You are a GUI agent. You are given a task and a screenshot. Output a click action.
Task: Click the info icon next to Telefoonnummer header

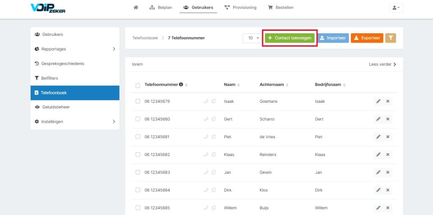point(181,84)
